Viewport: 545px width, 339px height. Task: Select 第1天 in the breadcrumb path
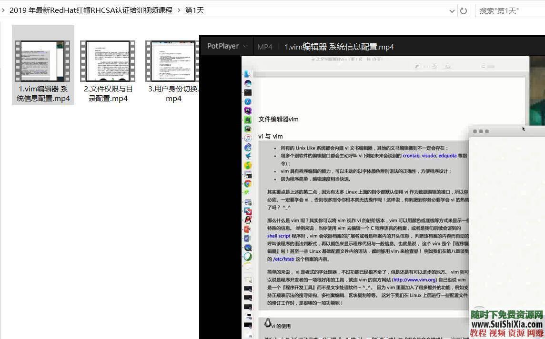[x=194, y=10]
